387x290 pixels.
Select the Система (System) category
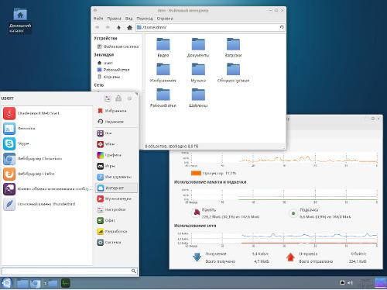[117, 243]
